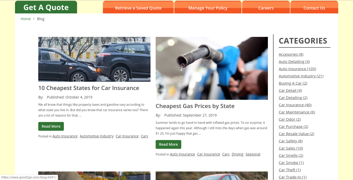Open the Auto Insurance (105) category

coord(297,69)
